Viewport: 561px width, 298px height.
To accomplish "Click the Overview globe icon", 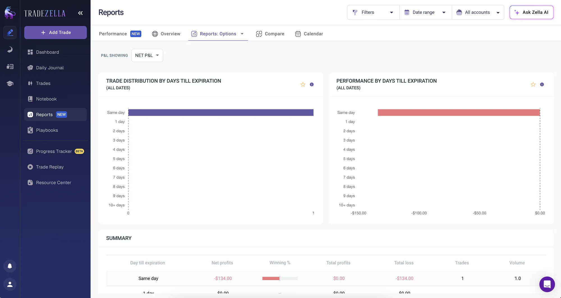I will pos(155,34).
